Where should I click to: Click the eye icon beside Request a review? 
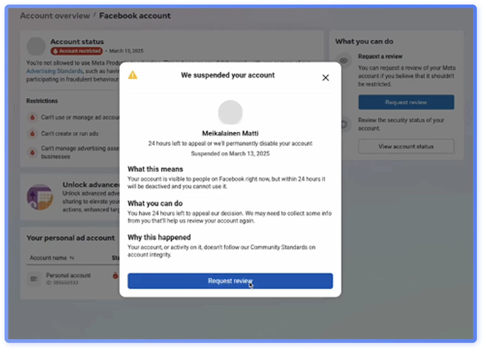tap(344, 61)
